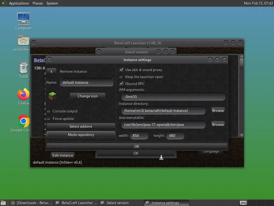
Task: Browse for instance directory
Action: (x=218, y=111)
